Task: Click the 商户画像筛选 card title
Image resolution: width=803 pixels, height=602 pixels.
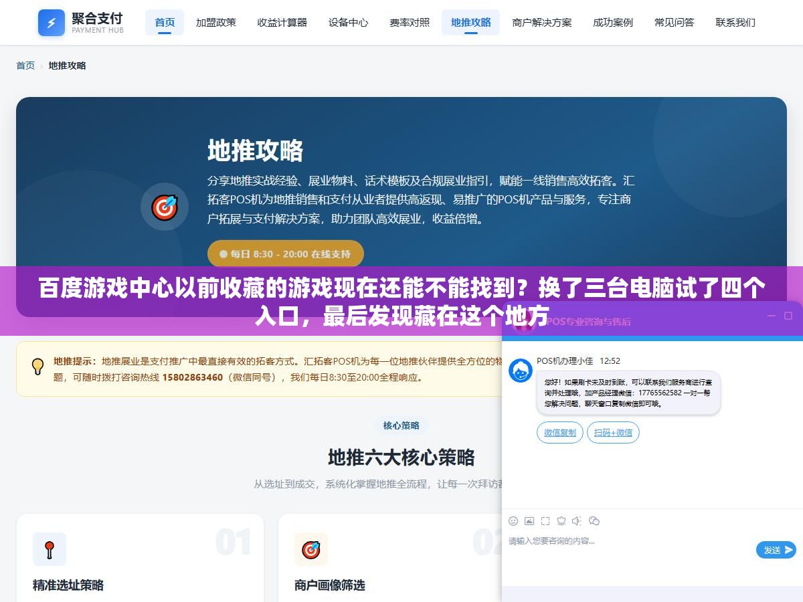Action: coord(330,585)
